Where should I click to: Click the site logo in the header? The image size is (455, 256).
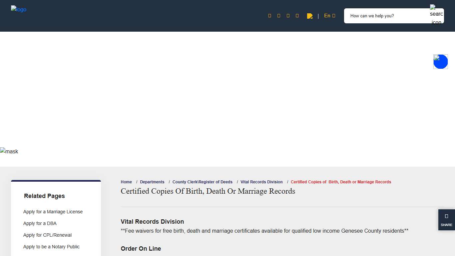point(19,9)
